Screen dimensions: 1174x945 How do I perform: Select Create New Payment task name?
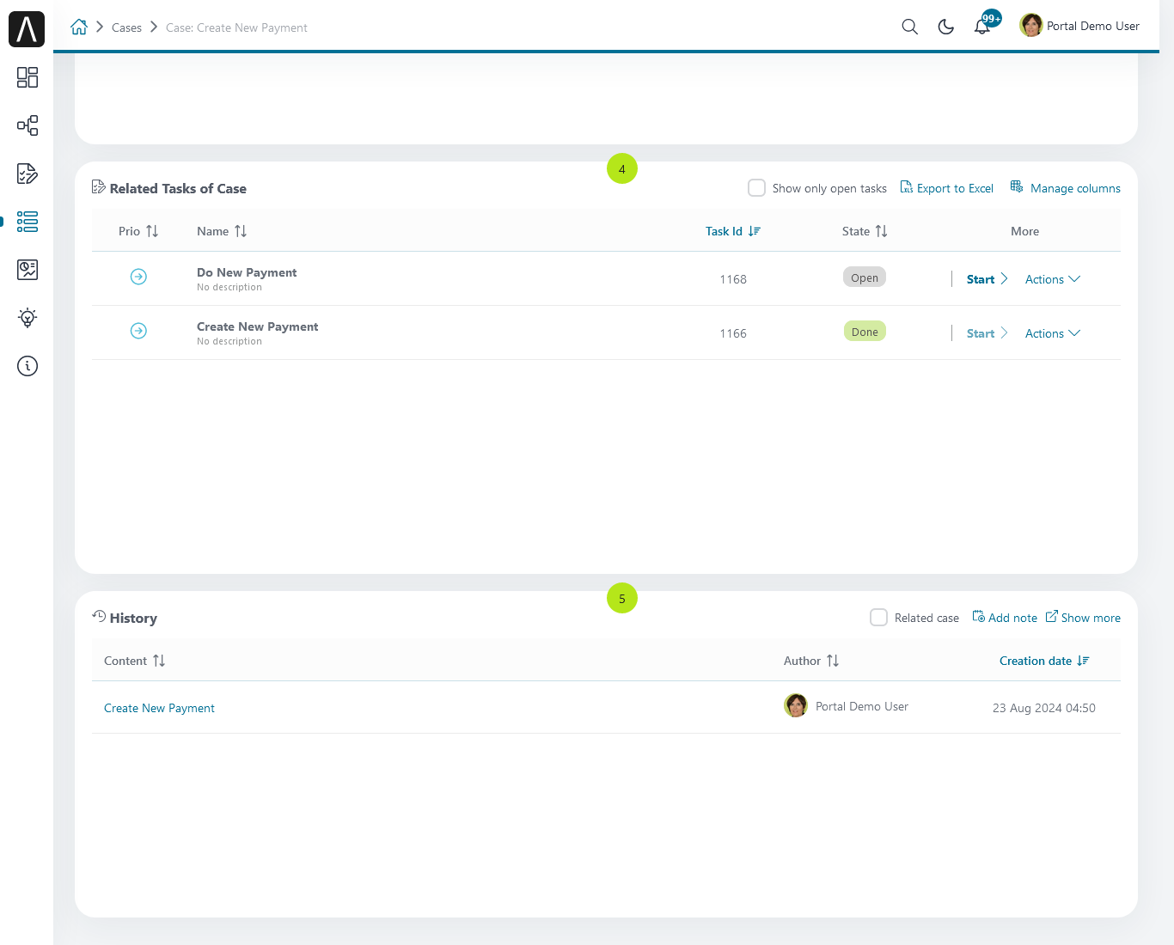[x=257, y=326]
